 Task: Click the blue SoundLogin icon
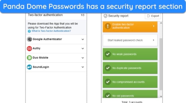coord(29,67)
